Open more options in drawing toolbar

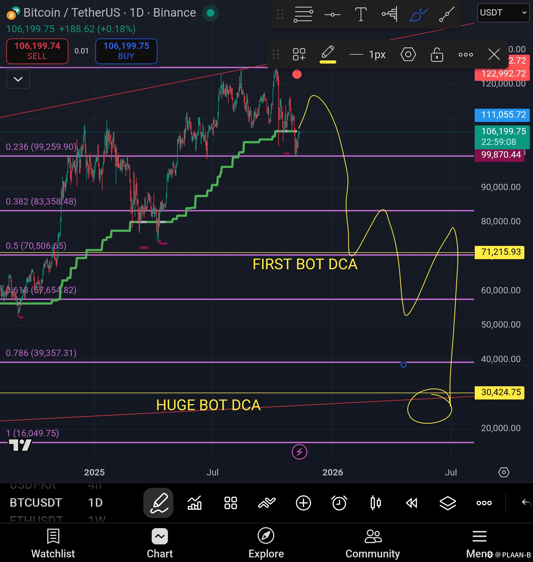pyautogui.click(x=466, y=54)
